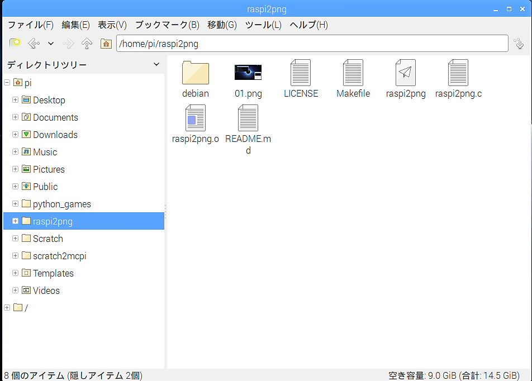
Task: Expand the root / tree node
Action: (7, 307)
